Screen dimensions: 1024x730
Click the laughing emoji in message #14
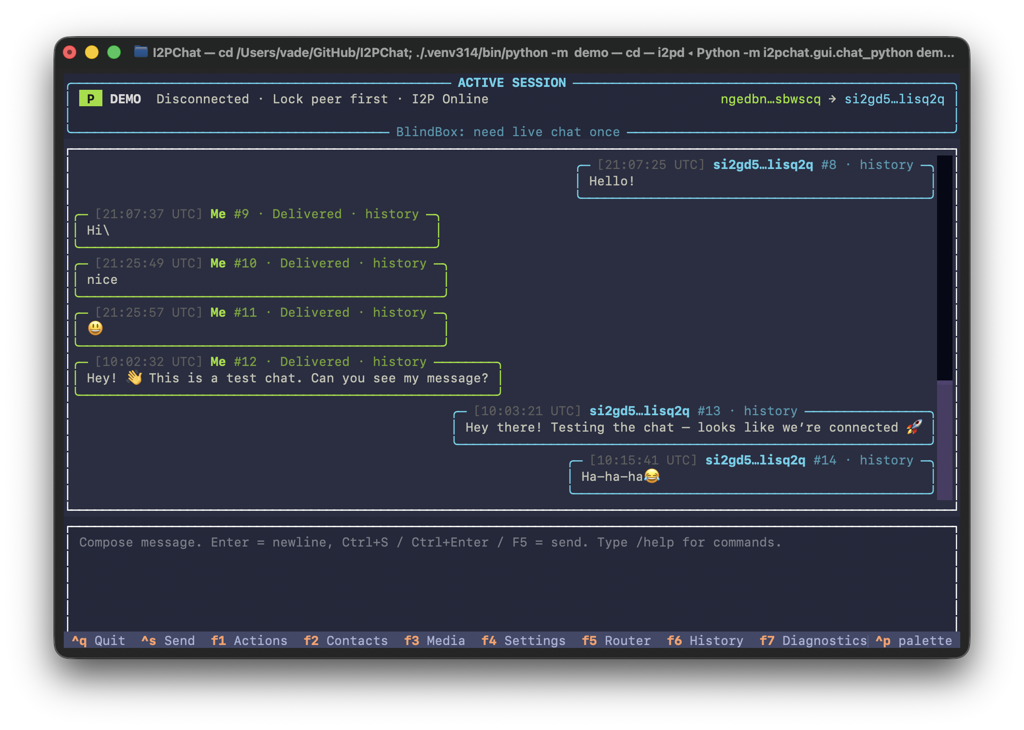[652, 476]
